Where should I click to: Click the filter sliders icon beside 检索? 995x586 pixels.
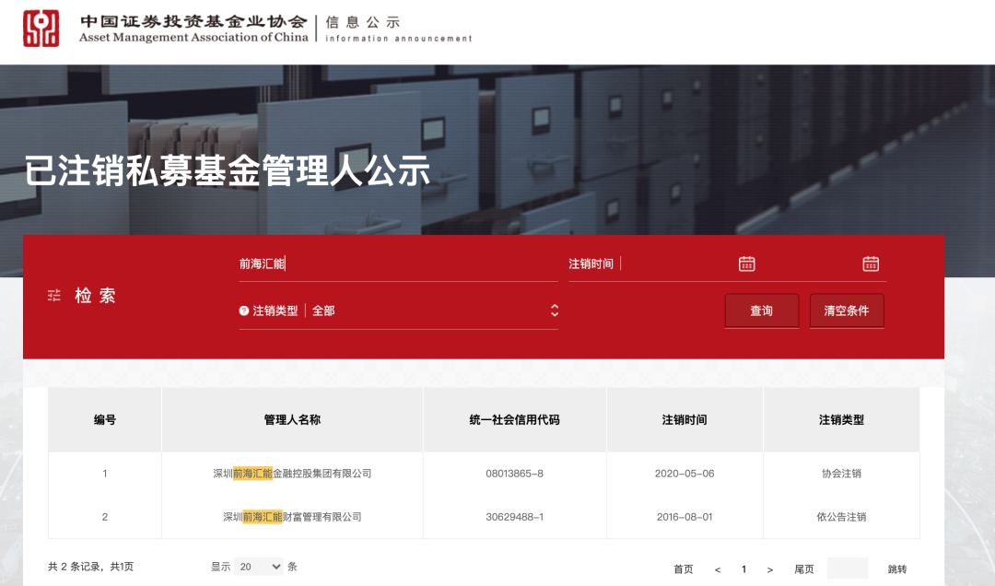click(x=54, y=295)
